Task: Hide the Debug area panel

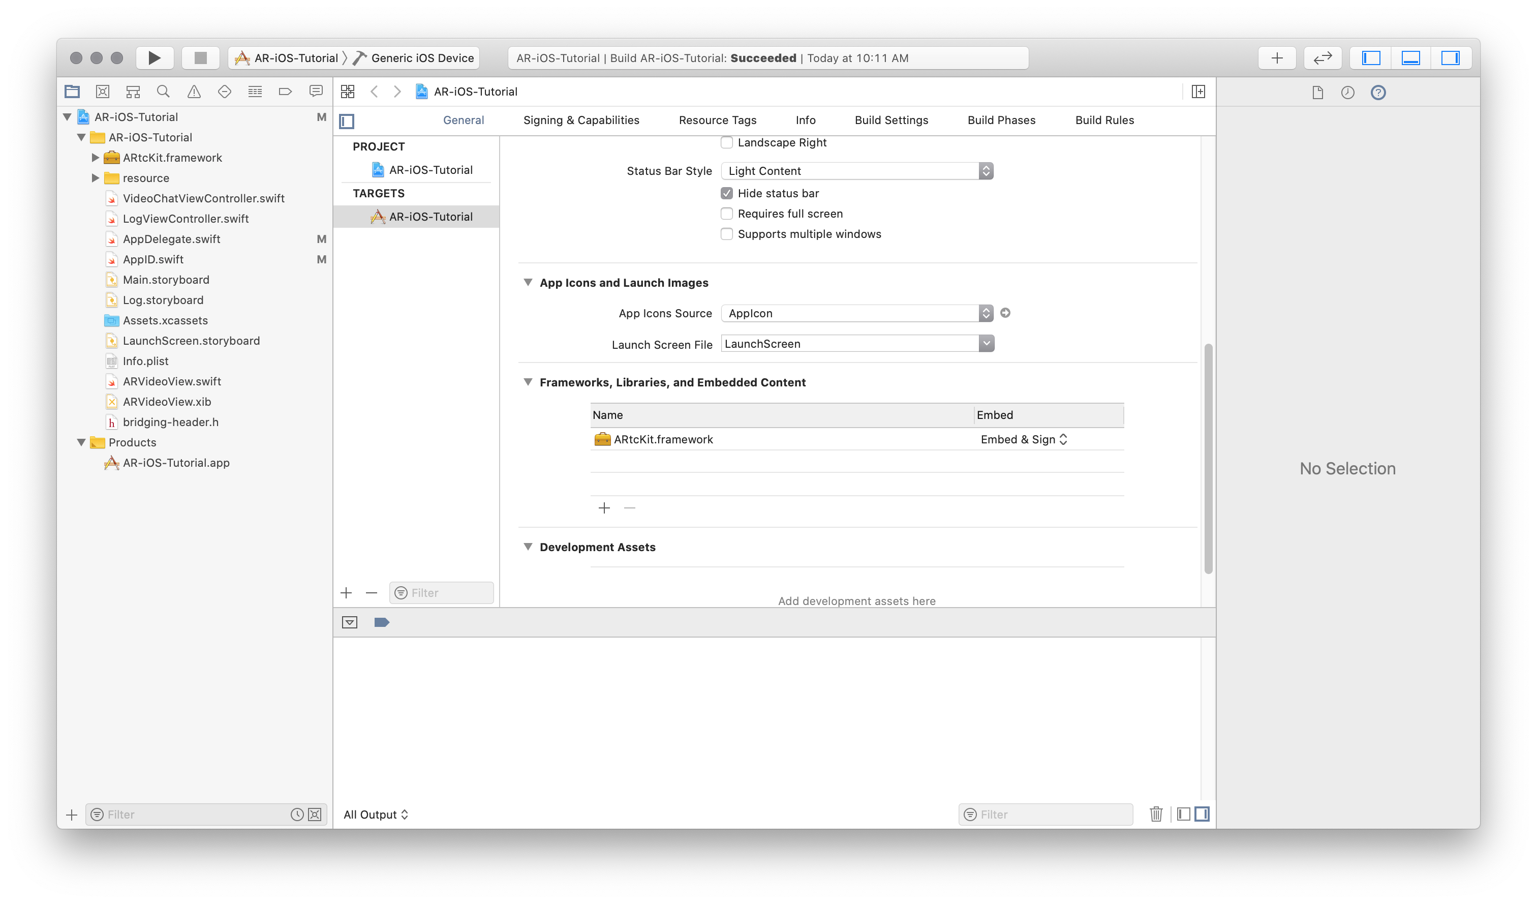Action: (1411, 58)
